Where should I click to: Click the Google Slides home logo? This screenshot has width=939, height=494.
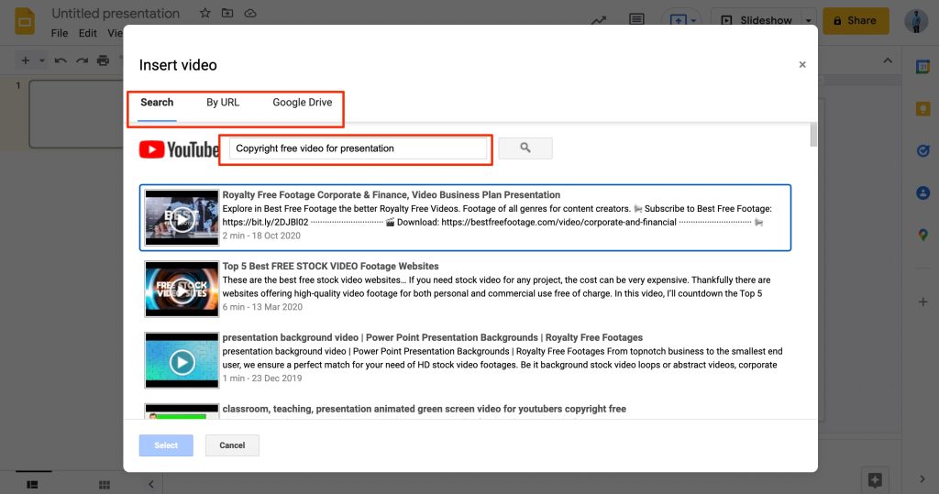(x=25, y=22)
